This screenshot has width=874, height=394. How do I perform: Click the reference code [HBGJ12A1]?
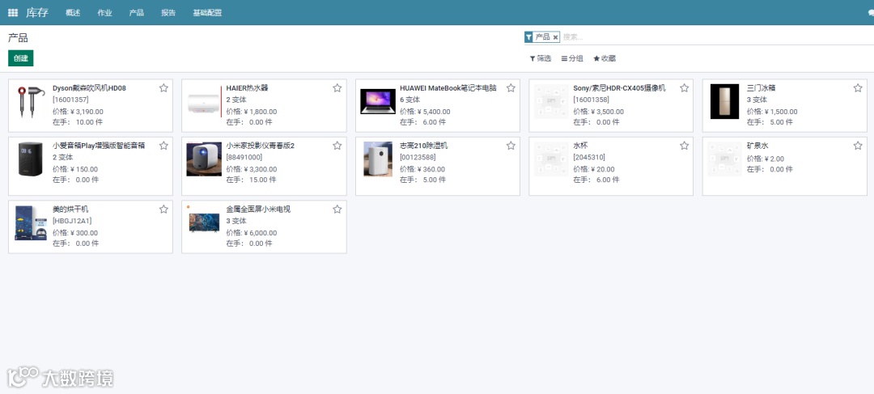[x=72, y=221]
